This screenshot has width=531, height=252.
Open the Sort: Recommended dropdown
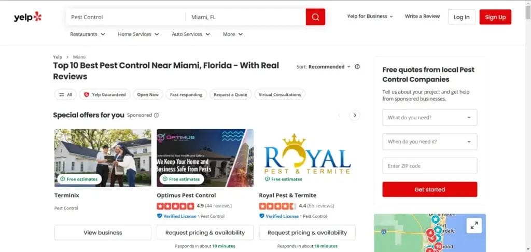point(324,67)
